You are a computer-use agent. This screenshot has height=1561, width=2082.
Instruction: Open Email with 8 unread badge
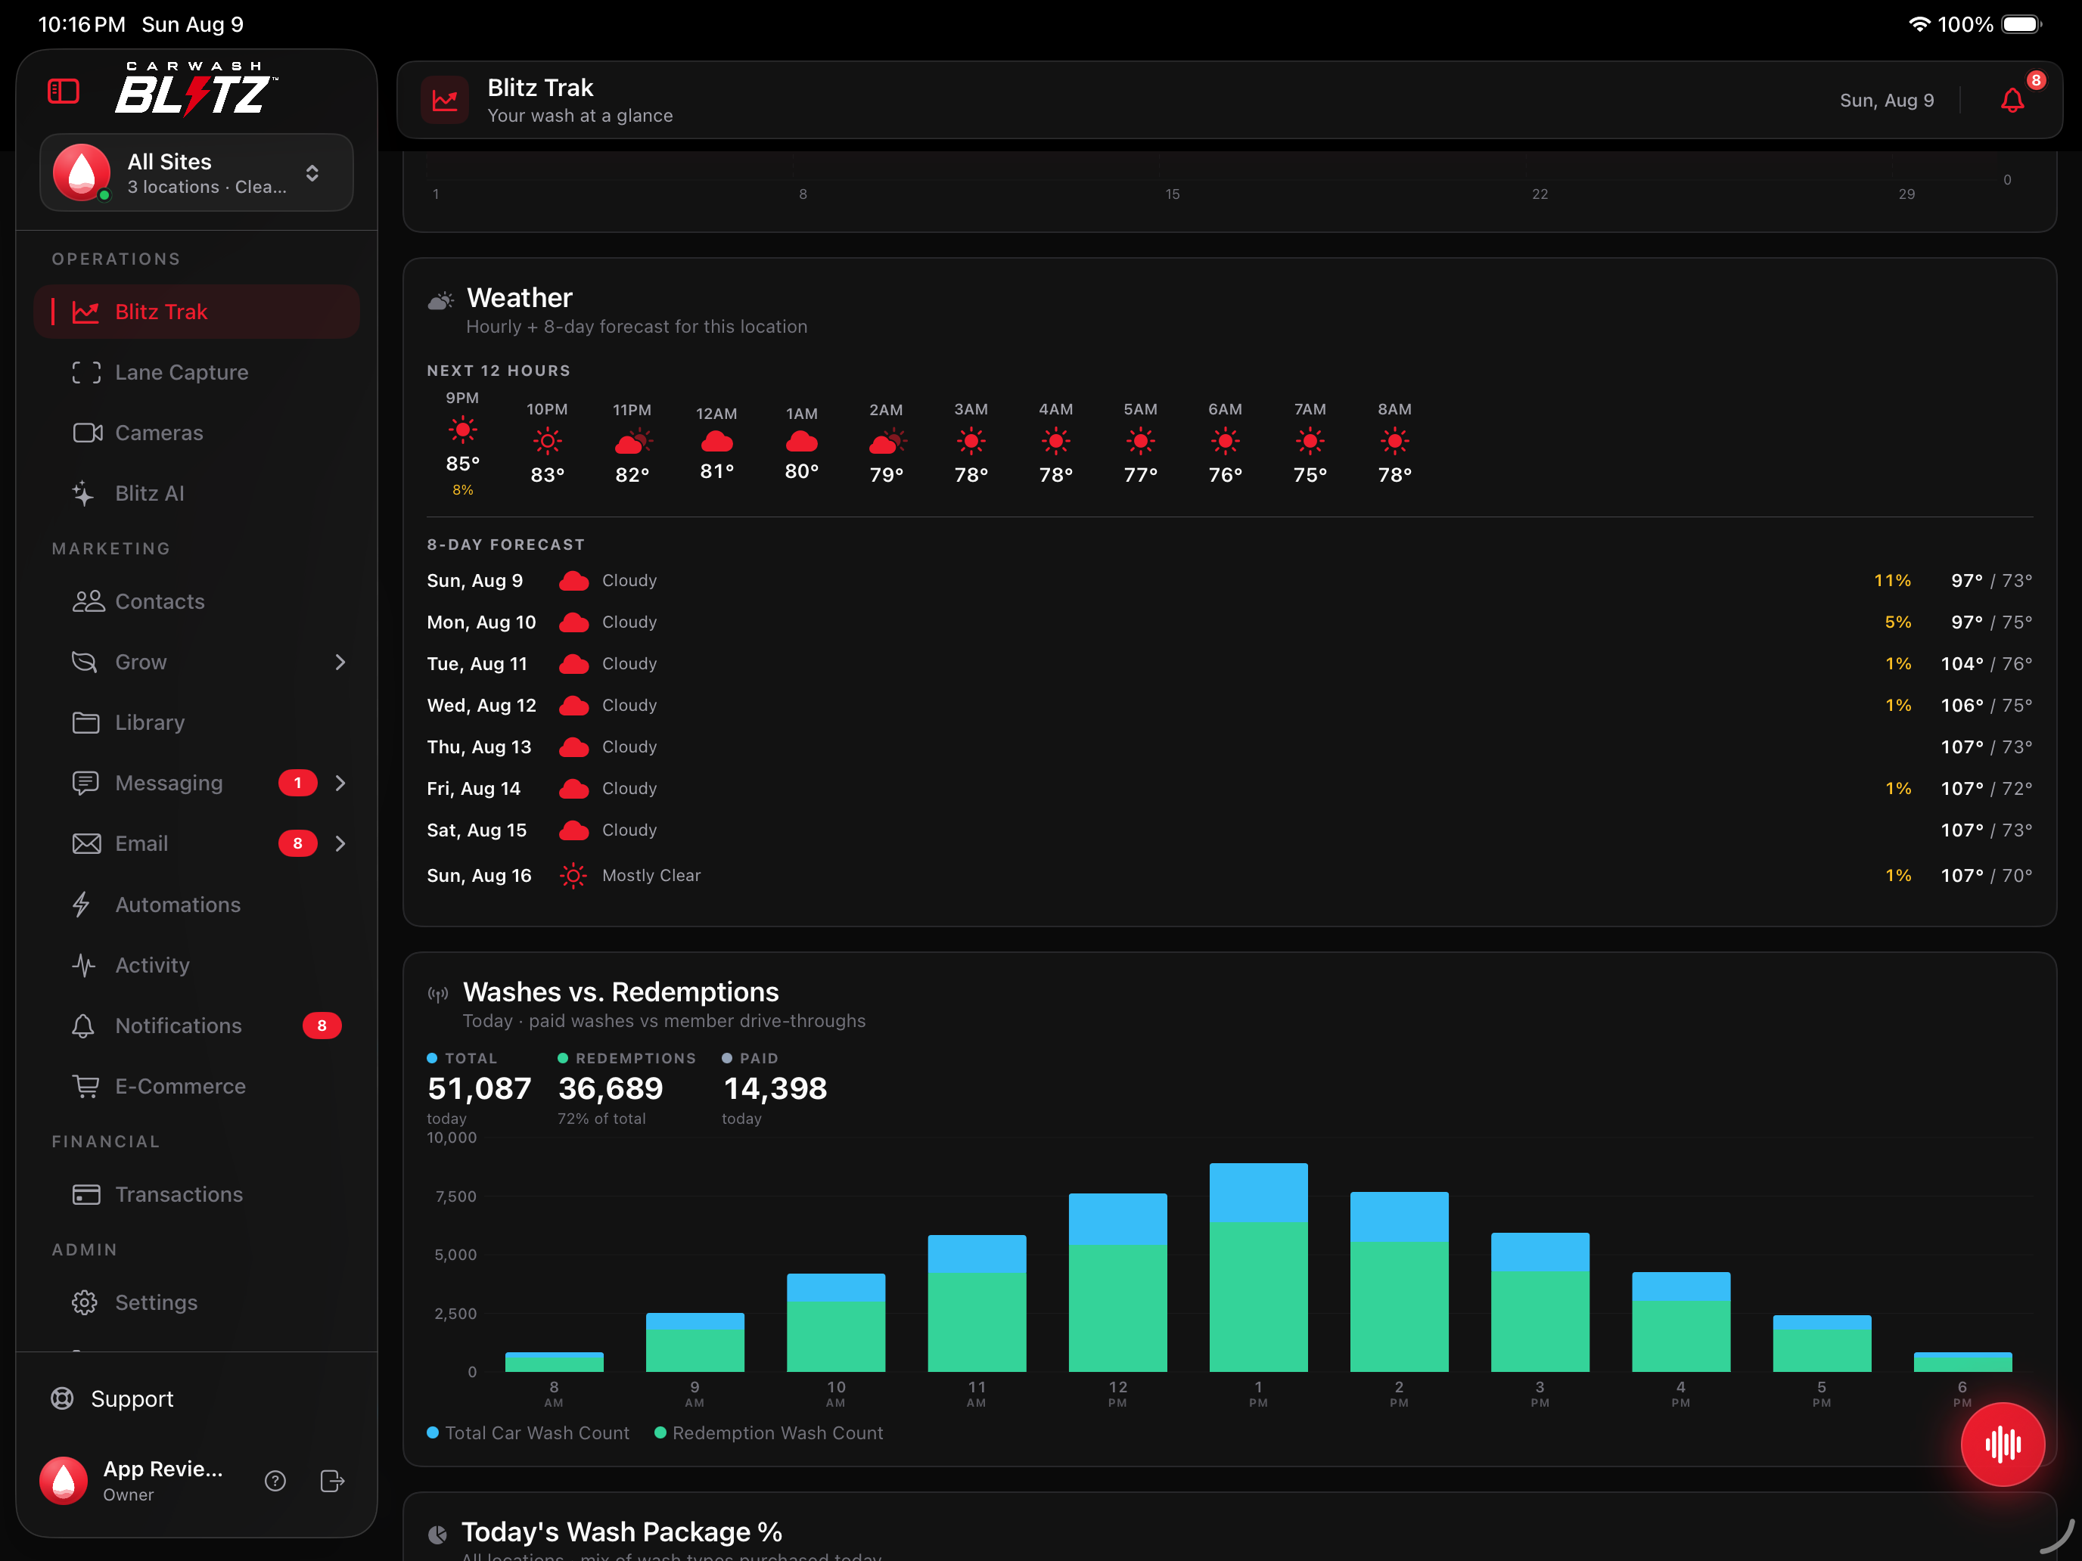click(197, 843)
